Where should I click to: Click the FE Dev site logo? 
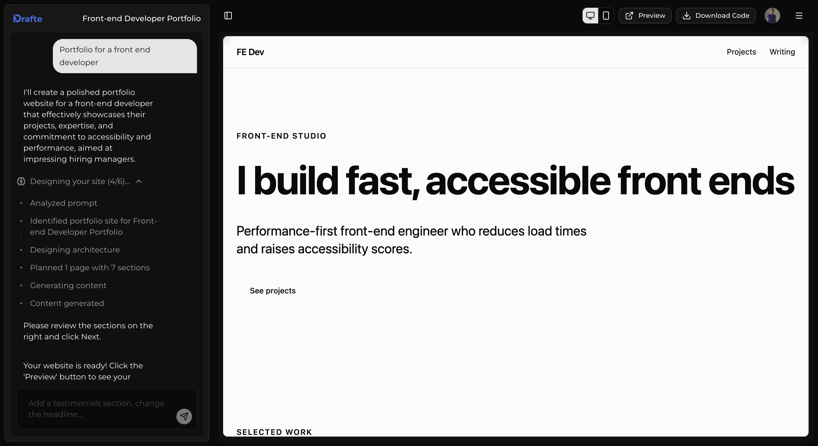(x=250, y=52)
